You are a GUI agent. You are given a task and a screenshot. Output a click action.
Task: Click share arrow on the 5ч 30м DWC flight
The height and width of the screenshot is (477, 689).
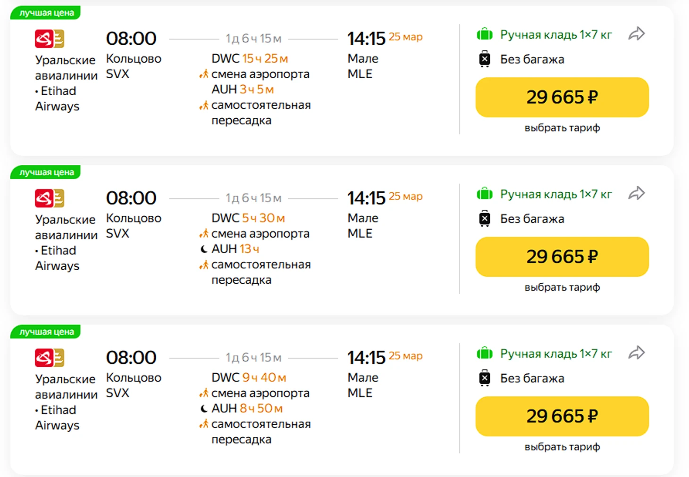tap(636, 193)
